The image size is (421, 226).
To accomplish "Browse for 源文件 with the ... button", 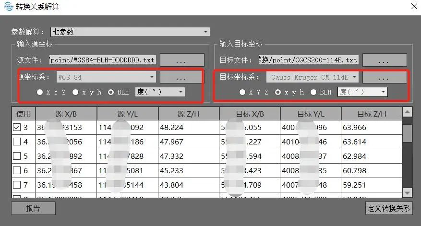I will pos(182,60).
